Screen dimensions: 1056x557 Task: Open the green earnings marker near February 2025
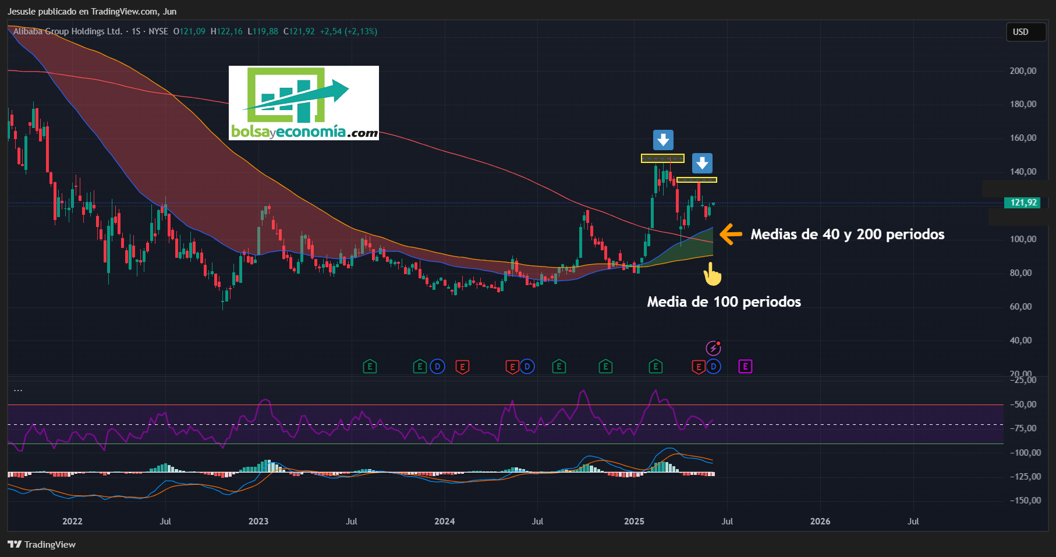[x=655, y=367]
